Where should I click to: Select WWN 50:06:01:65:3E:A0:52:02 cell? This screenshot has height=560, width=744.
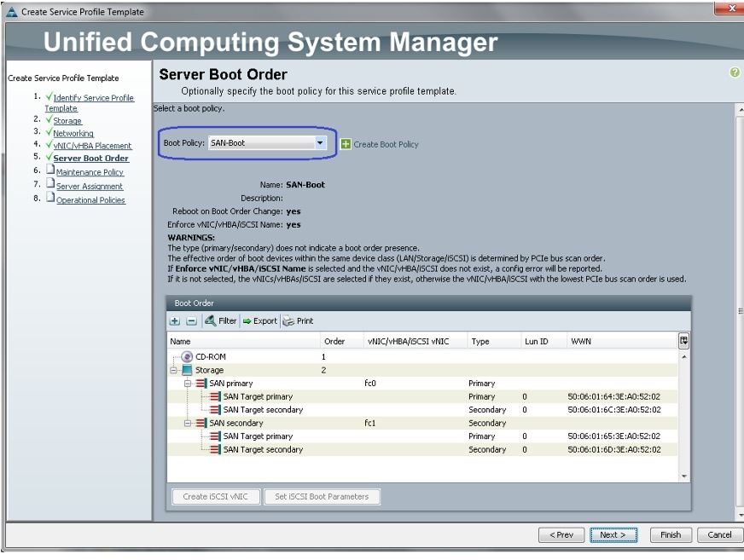coord(614,436)
